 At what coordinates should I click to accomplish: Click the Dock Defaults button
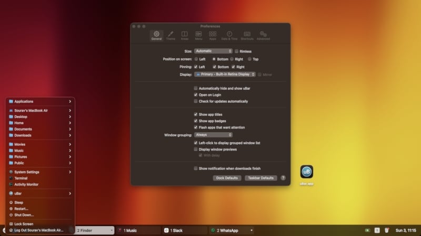click(x=227, y=178)
